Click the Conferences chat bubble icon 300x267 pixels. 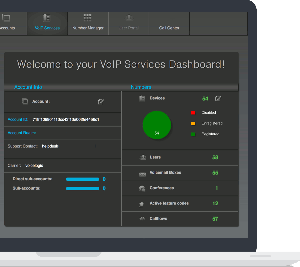[x=142, y=189]
